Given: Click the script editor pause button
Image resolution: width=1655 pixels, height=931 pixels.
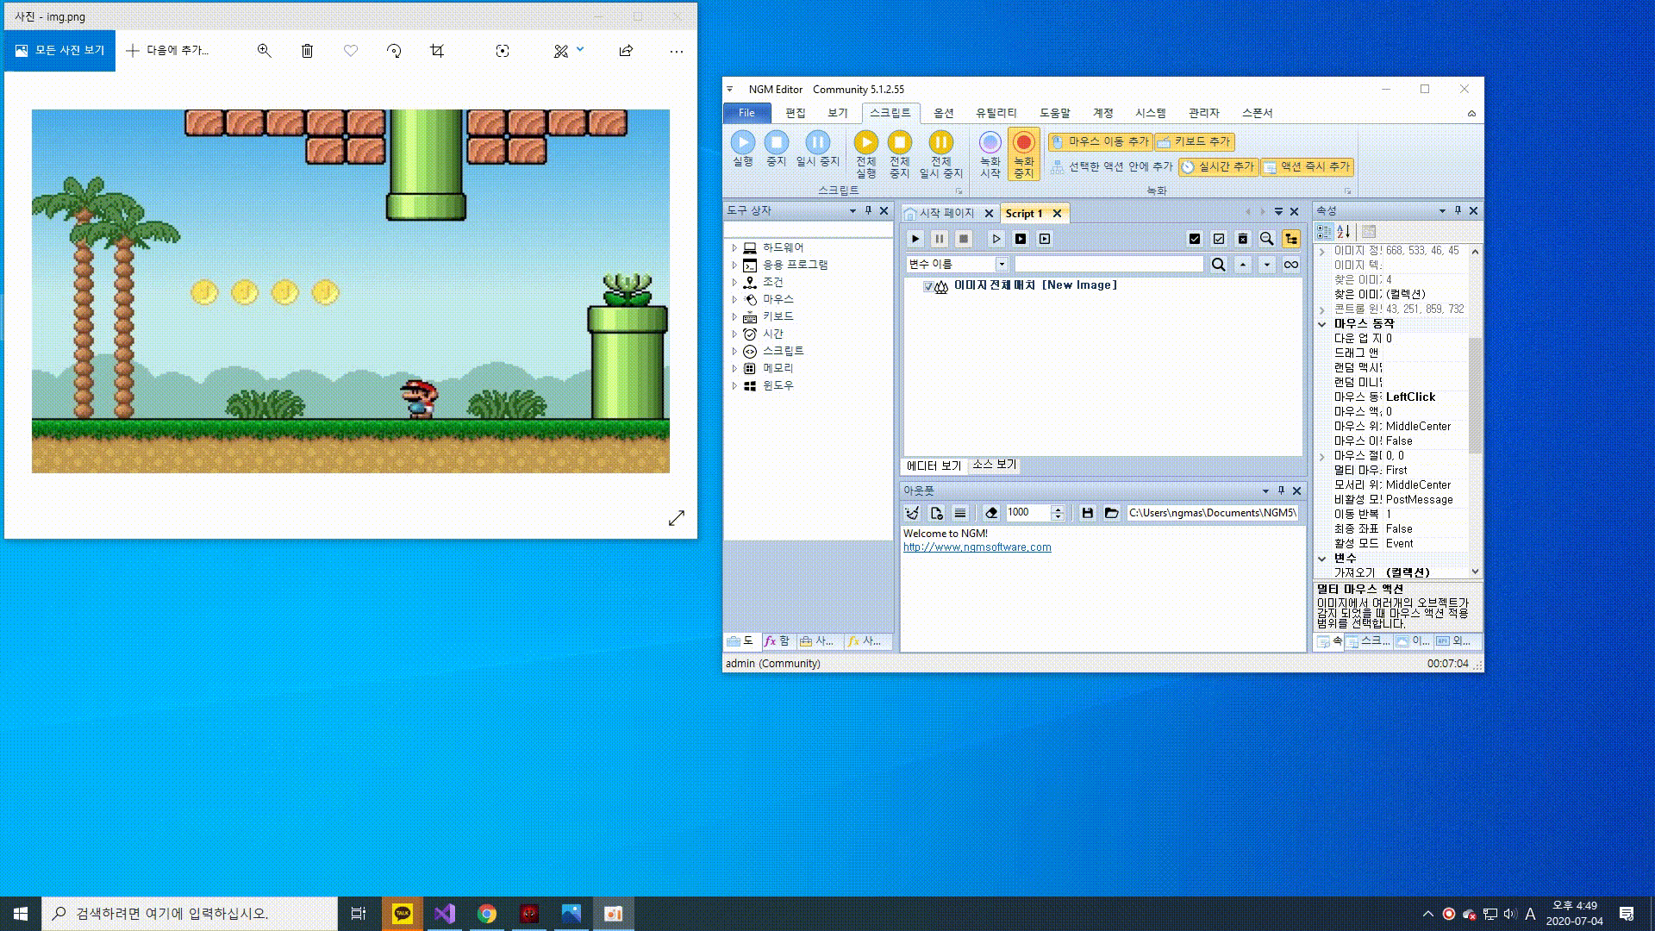Looking at the screenshot, I should (x=940, y=239).
